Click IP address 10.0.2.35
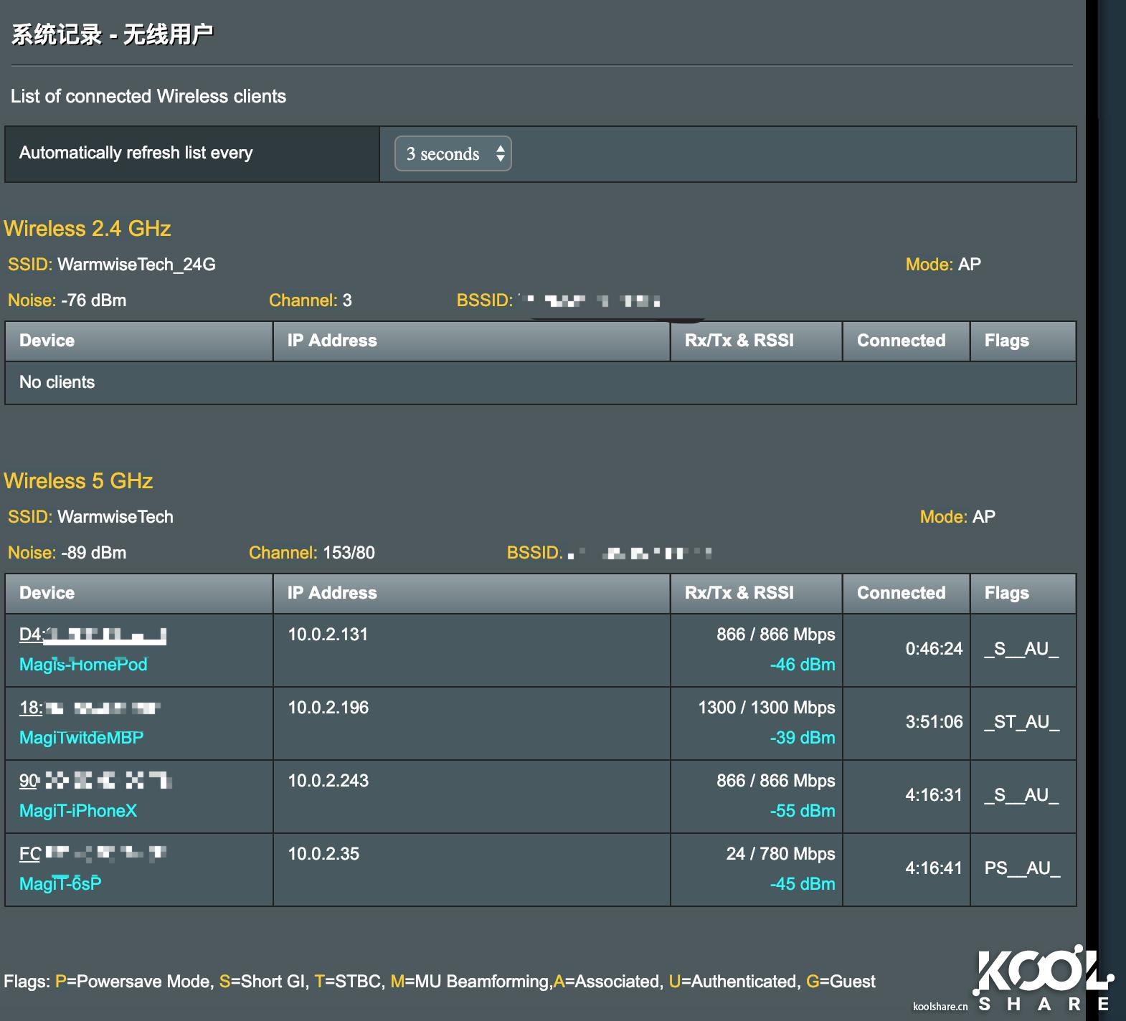Image resolution: width=1126 pixels, height=1021 pixels. click(x=323, y=854)
